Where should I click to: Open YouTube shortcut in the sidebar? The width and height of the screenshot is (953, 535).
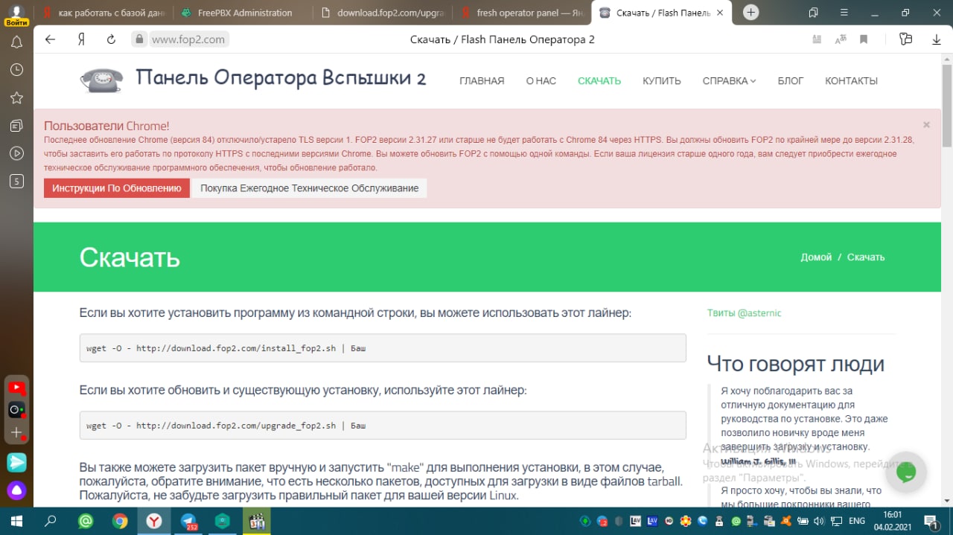[16, 387]
